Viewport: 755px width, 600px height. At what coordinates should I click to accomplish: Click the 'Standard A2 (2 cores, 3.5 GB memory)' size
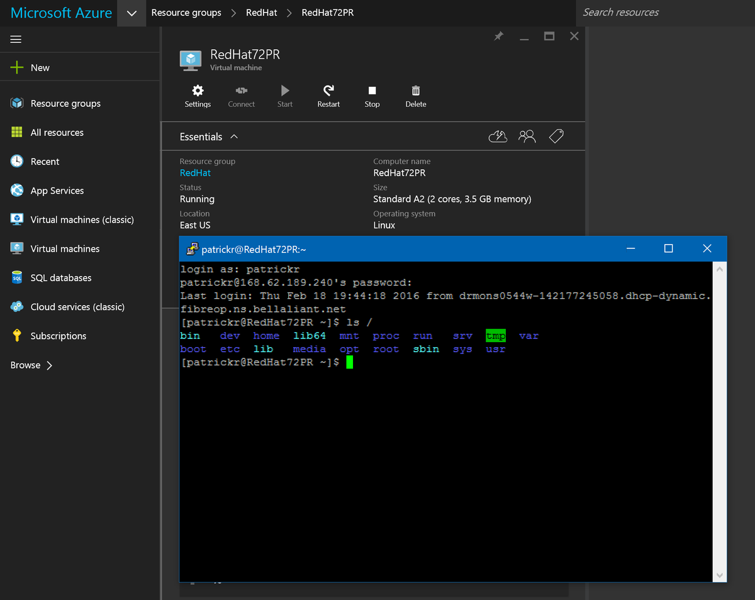coord(452,199)
